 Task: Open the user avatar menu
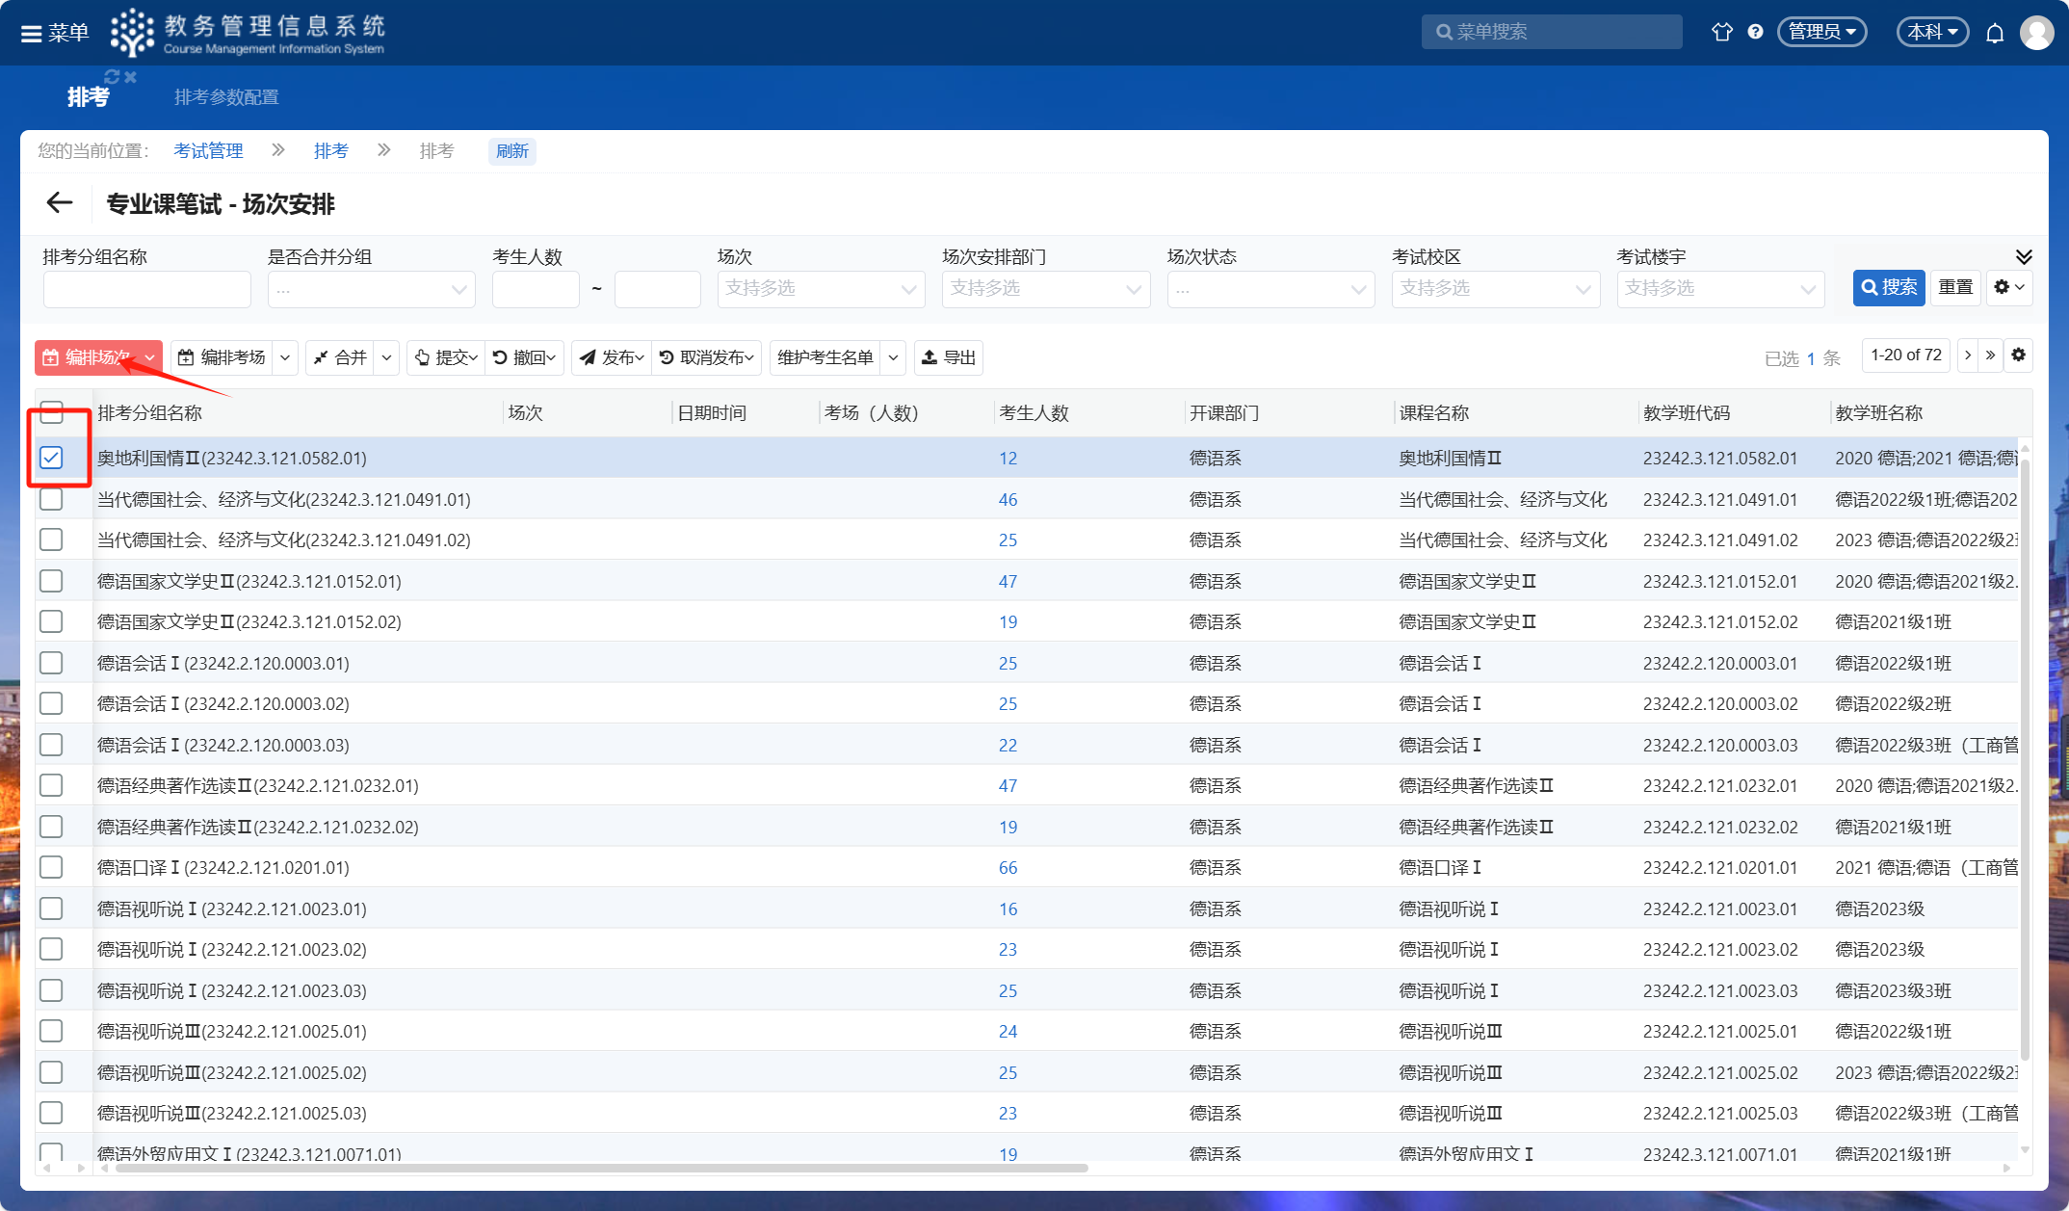point(2036,33)
